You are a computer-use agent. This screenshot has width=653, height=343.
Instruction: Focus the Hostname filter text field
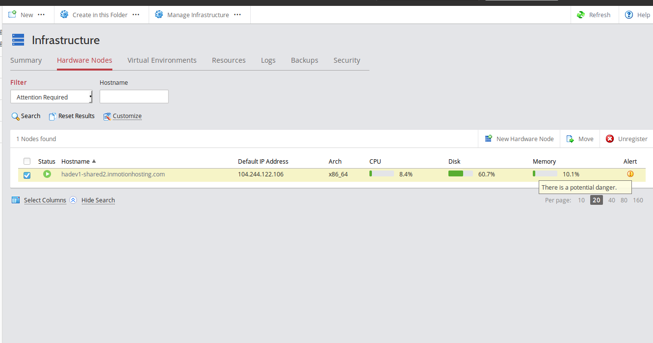pyautogui.click(x=134, y=97)
